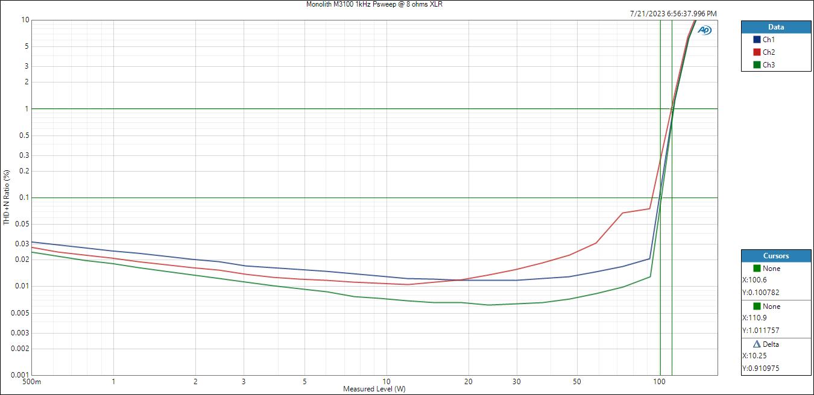
Task: Click the Delta Y:0.910975 readout
Action: [x=761, y=369]
